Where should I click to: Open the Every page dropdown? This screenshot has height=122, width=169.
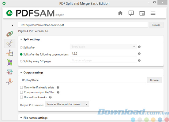103,47
